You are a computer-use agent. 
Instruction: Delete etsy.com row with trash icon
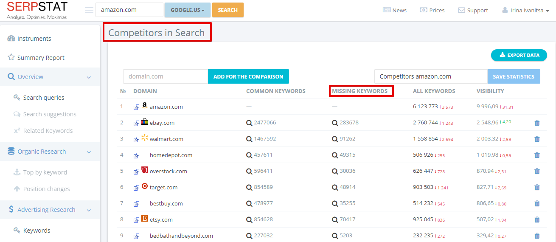[x=537, y=219]
